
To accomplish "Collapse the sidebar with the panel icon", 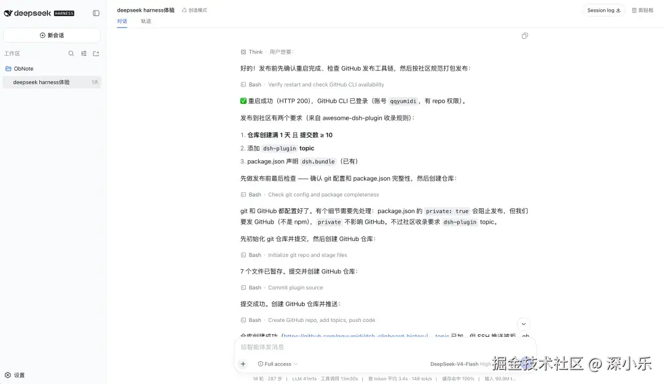I will pos(96,13).
